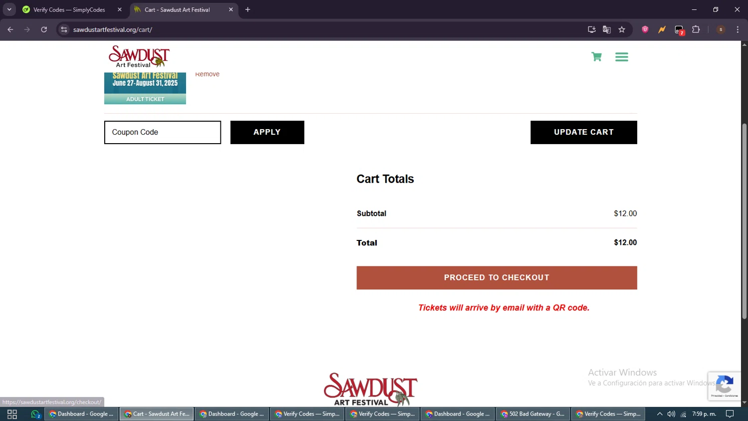This screenshot has width=748, height=421.
Task: Expand the tab search dropdown arrow
Action: click(x=9, y=9)
